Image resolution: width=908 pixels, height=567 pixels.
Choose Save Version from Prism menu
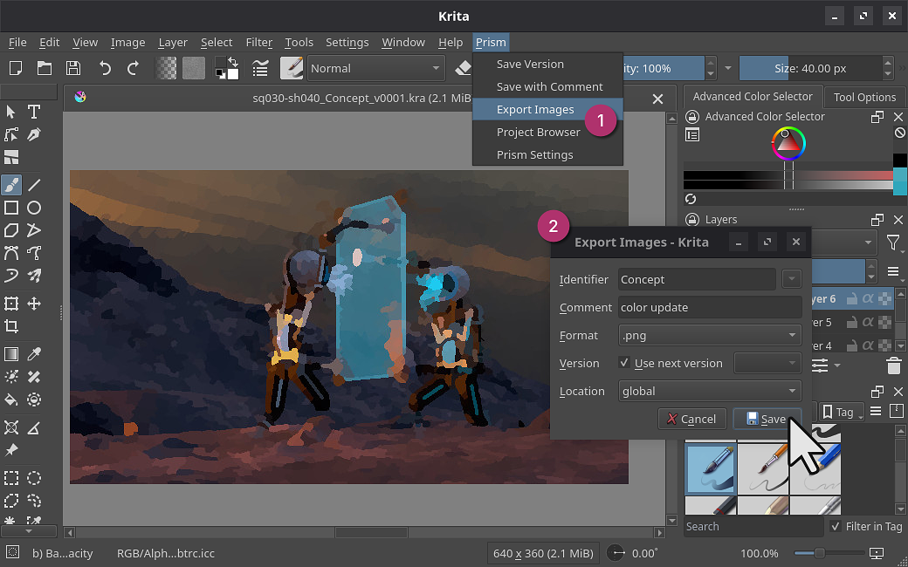[x=547, y=65]
